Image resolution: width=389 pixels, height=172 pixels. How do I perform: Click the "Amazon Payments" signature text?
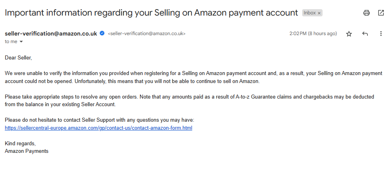26,151
